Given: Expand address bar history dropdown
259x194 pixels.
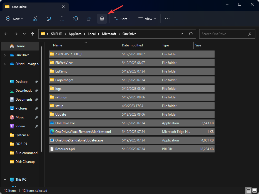Looking at the screenshot, I should 182,34.
